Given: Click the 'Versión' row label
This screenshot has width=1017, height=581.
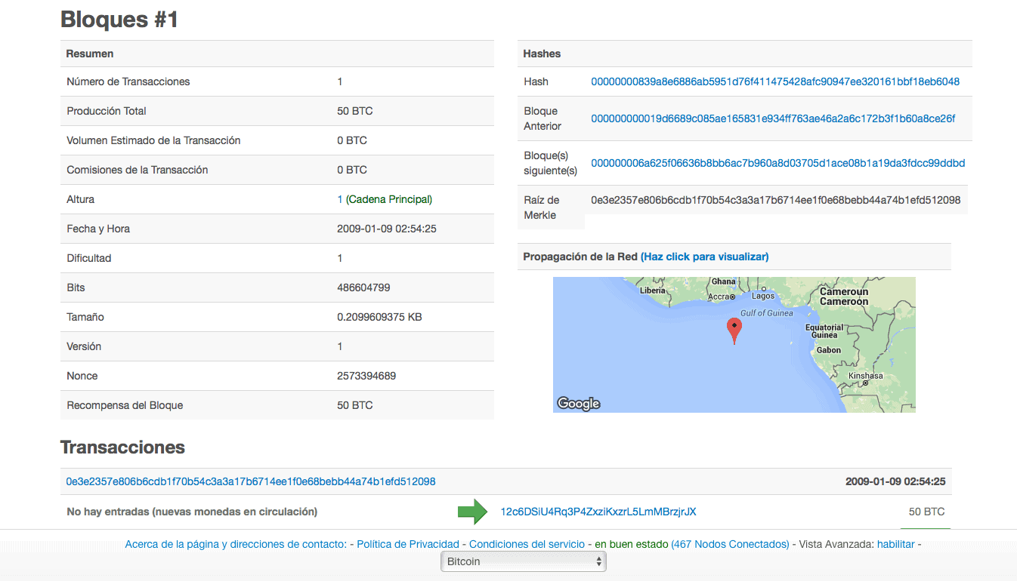Looking at the screenshot, I should (x=84, y=346).
